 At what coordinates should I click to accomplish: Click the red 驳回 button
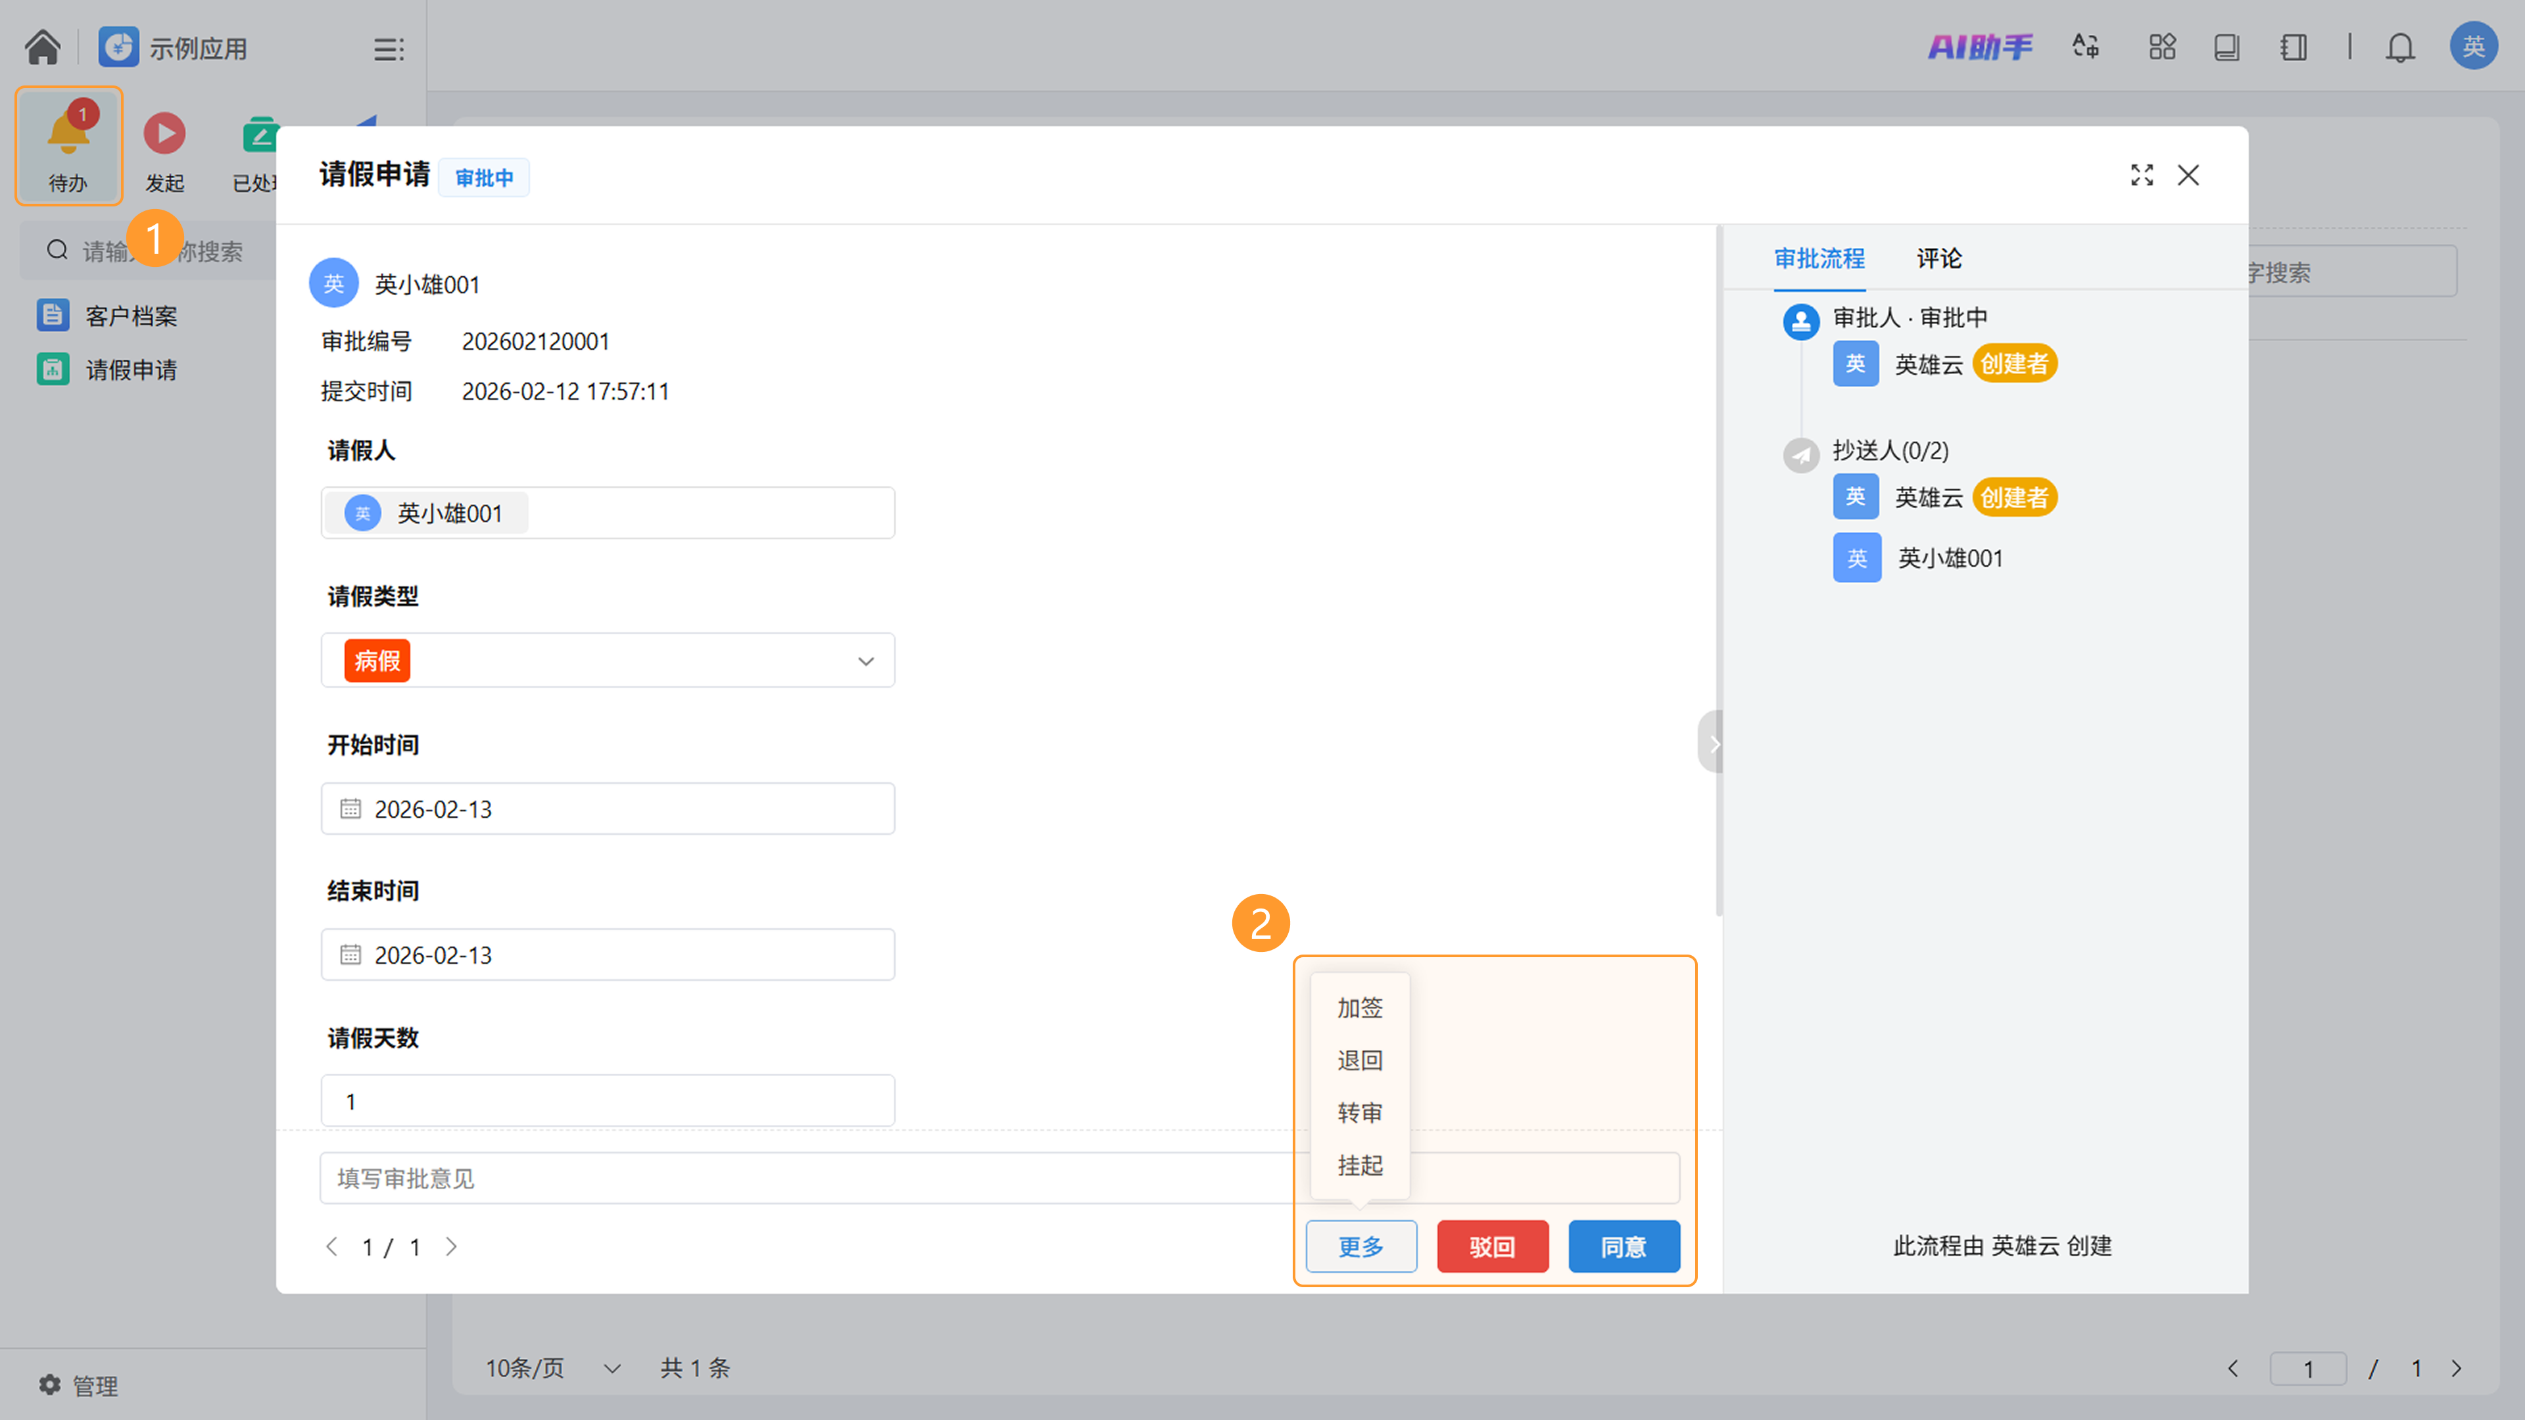click(x=1492, y=1246)
